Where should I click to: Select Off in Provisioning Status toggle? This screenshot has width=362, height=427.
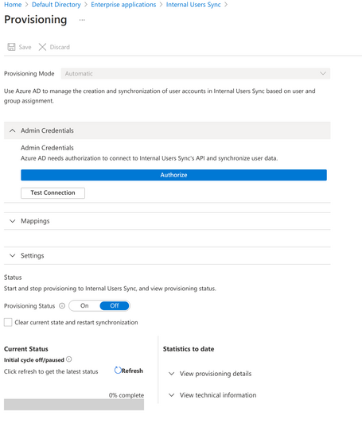click(115, 306)
